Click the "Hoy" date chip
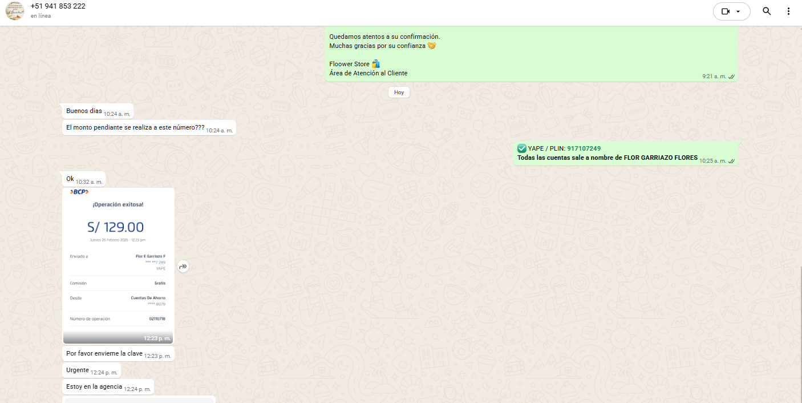The height and width of the screenshot is (403, 802). tap(399, 92)
